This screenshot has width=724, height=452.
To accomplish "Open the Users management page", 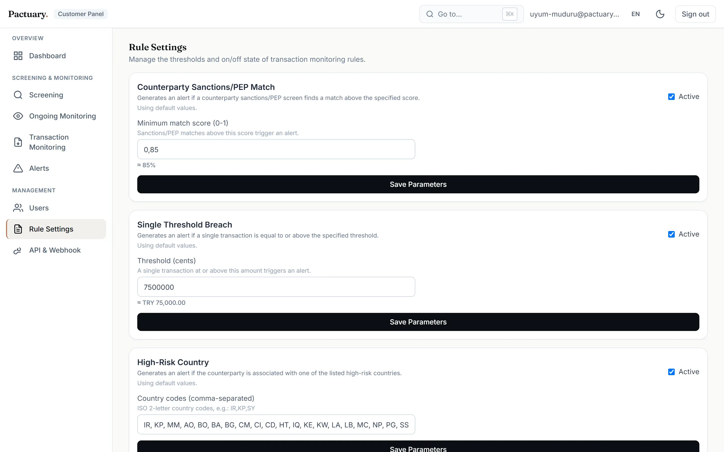I will pos(56,208).
